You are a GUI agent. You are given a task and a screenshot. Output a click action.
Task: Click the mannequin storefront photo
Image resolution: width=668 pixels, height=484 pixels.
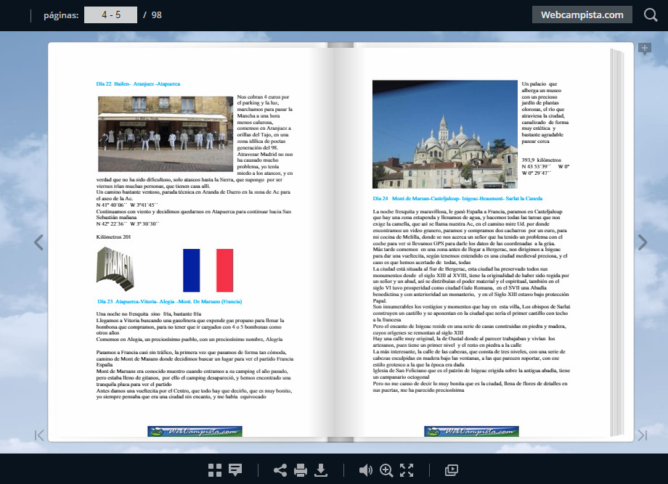pyautogui.click(x=166, y=134)
